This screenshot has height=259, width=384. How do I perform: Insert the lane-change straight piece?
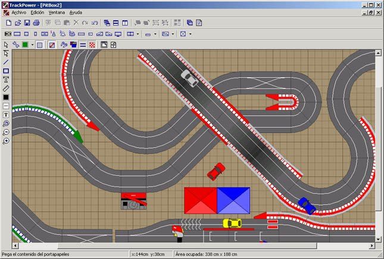point(45,34)
